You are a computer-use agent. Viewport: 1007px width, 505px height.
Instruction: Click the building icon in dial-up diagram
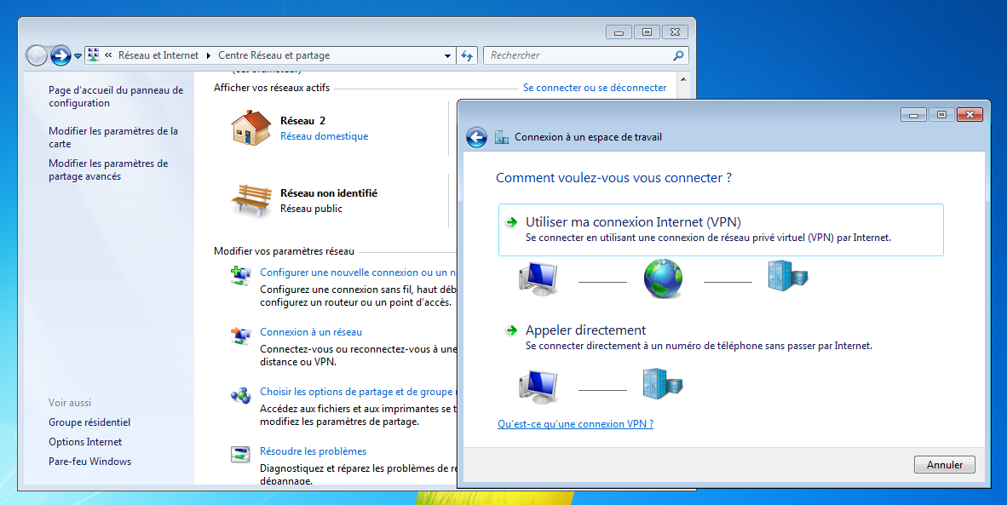(x=663, y=384)
